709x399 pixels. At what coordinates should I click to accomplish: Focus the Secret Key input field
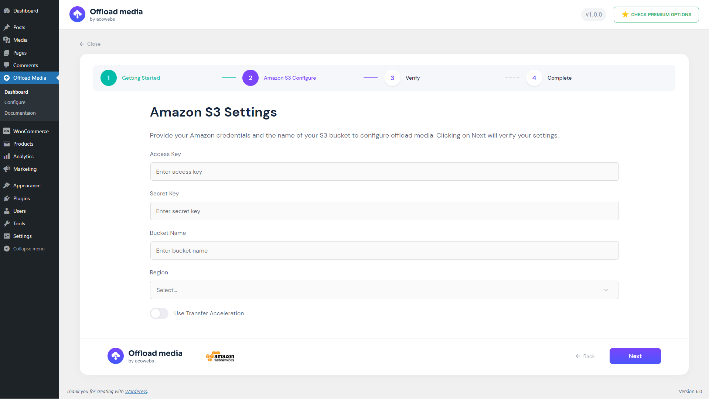pos(384,211)
